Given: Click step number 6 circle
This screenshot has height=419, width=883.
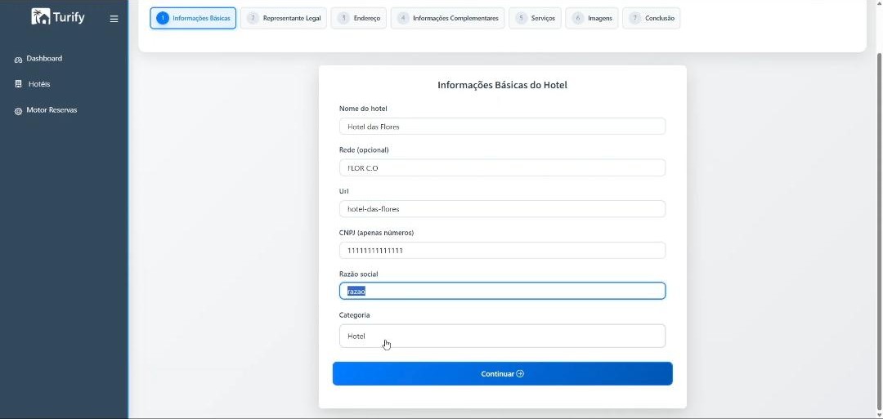Looking at the screenshot, I should (x=578, y=18).
